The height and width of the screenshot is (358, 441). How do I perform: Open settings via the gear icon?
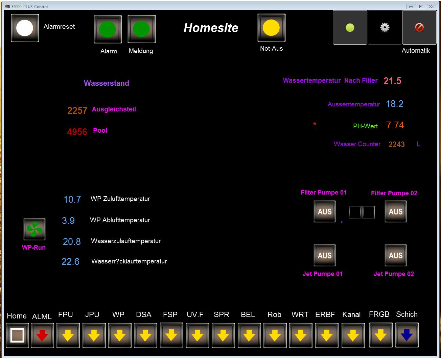(x=385, y=27)
